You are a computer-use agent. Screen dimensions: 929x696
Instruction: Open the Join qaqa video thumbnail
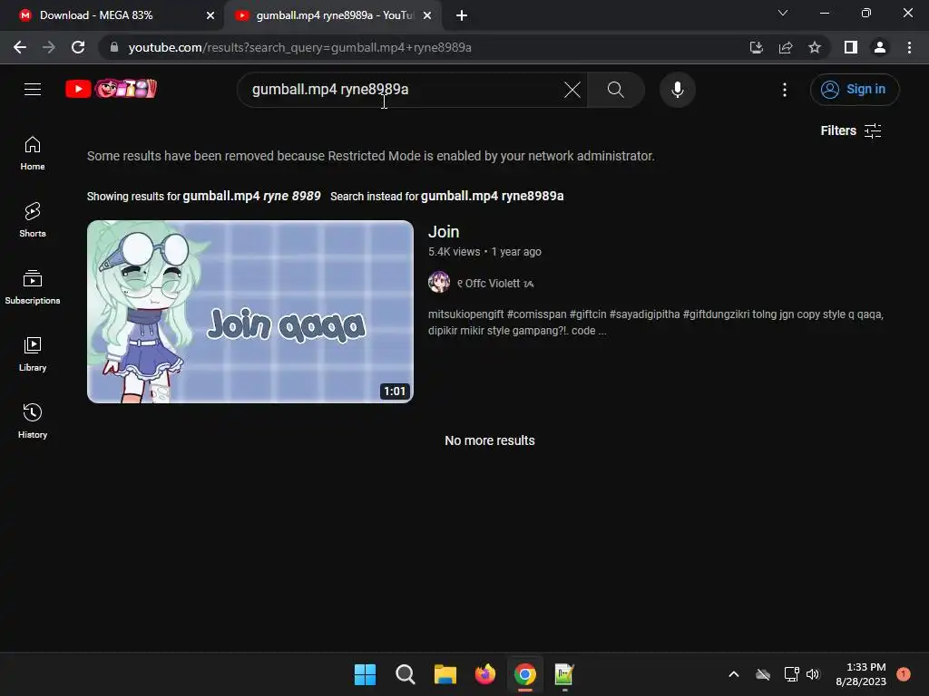[250, 312]
